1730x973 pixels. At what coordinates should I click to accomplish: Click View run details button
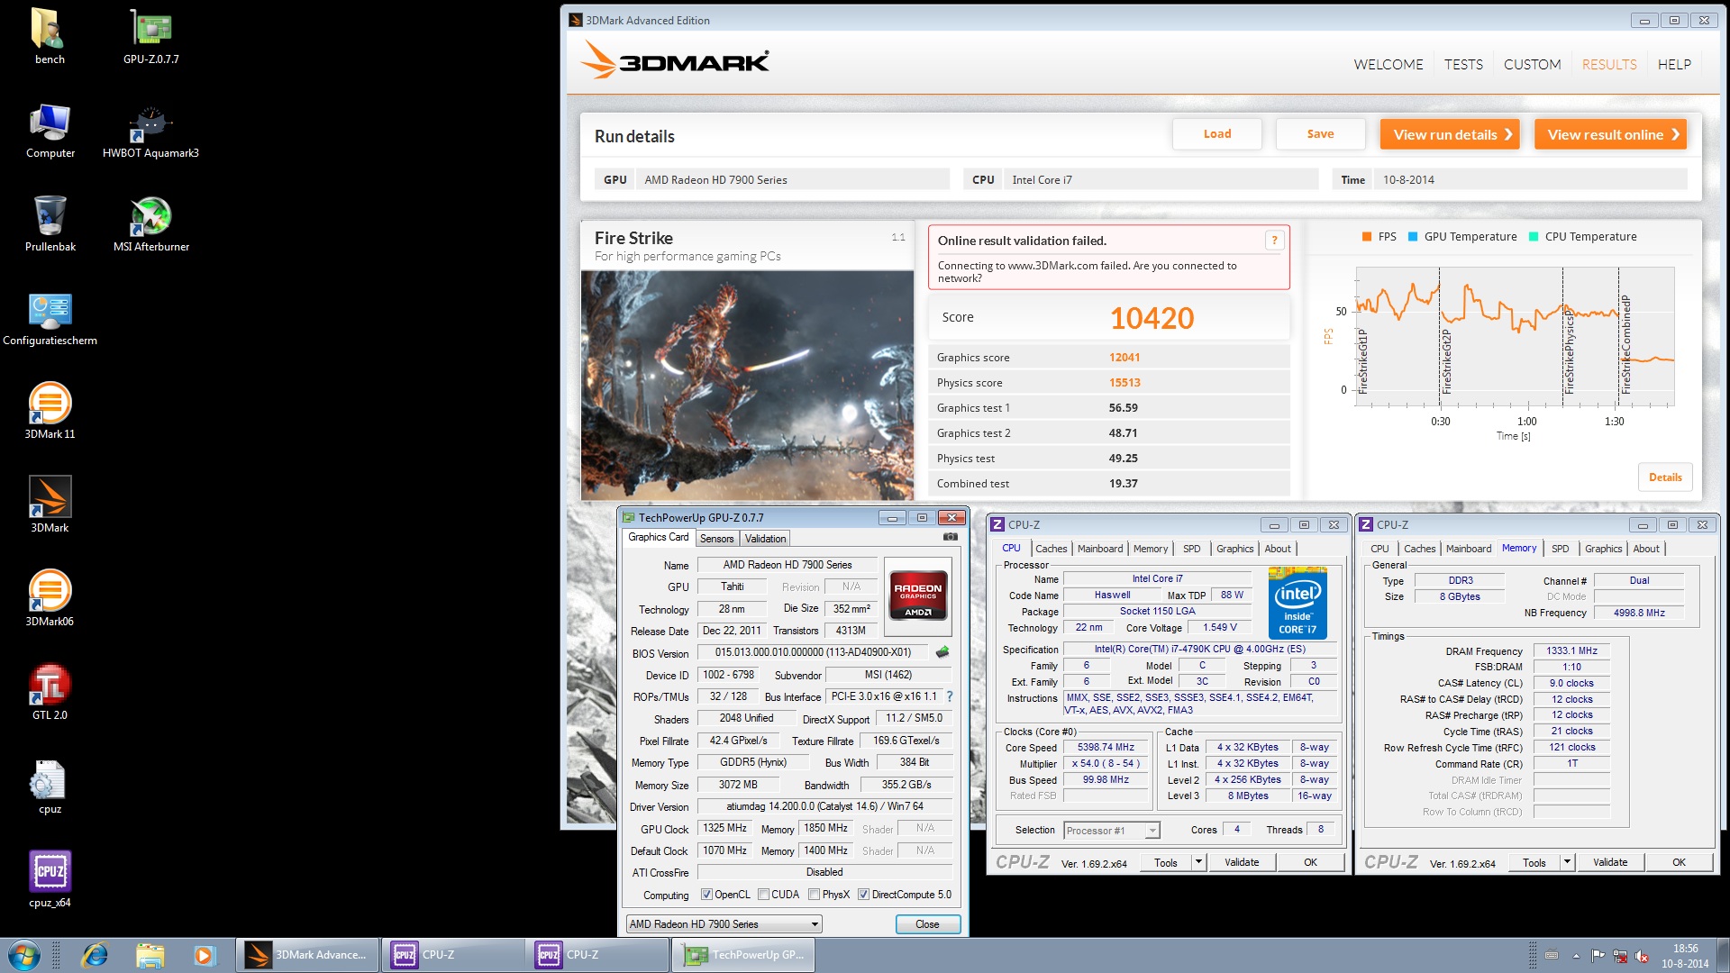click(1450, 134)
